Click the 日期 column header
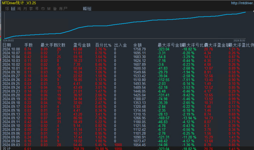Viewport: 254px width, 150px height. [7, 45]
